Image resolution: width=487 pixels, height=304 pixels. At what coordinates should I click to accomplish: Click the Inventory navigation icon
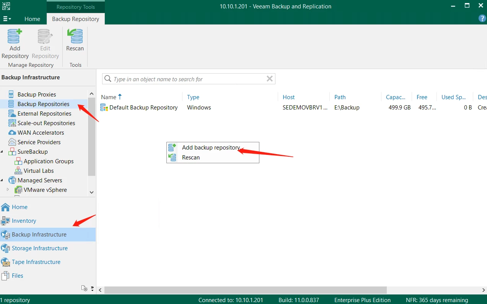pos(5,221)
